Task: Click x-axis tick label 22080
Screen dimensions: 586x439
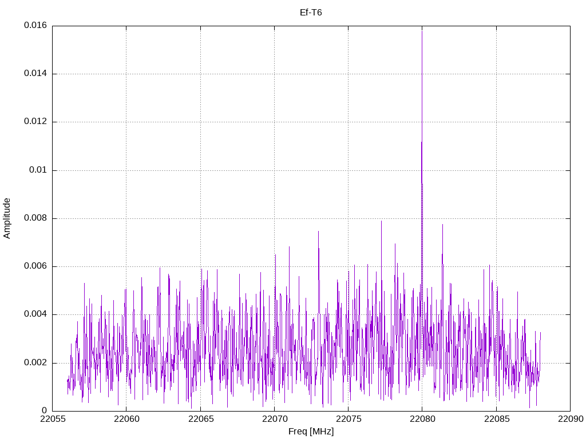Action: click(x=422, y=419)
